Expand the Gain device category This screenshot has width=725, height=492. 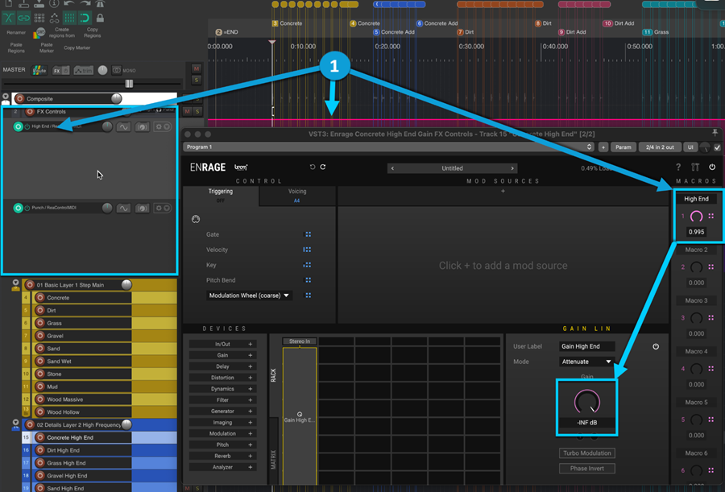[x=251, y=355]
